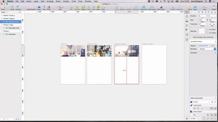Open the Page 1 pages dropdown
The width and height of the screenshot is (218, 122).
[x=4, y=12]
